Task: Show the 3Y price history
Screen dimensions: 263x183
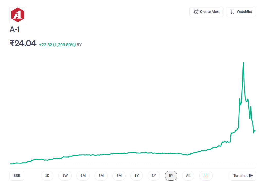Action: point(154,176)
